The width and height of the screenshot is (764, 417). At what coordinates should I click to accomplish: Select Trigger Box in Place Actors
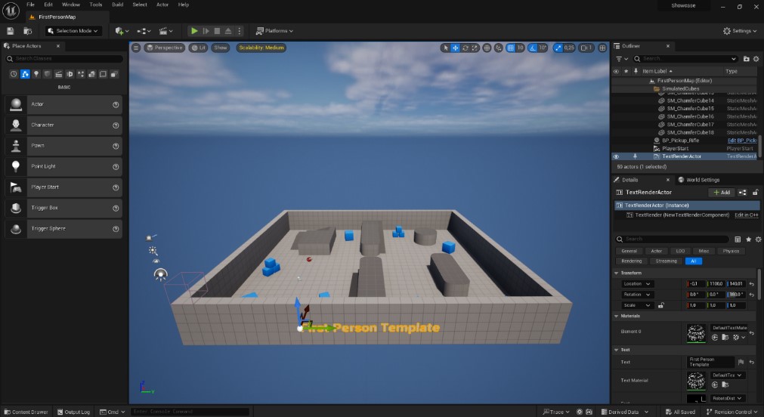pos(63,208)
